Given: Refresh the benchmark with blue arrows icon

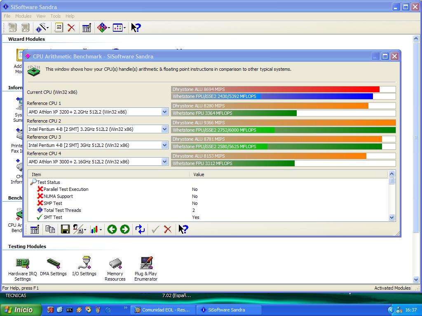Looking at the screenshot, I should (140, 229).
